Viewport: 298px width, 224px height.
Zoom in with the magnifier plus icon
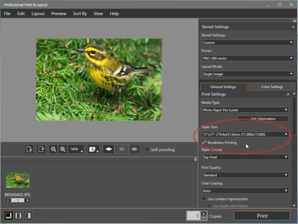click(x=62, y=149)
